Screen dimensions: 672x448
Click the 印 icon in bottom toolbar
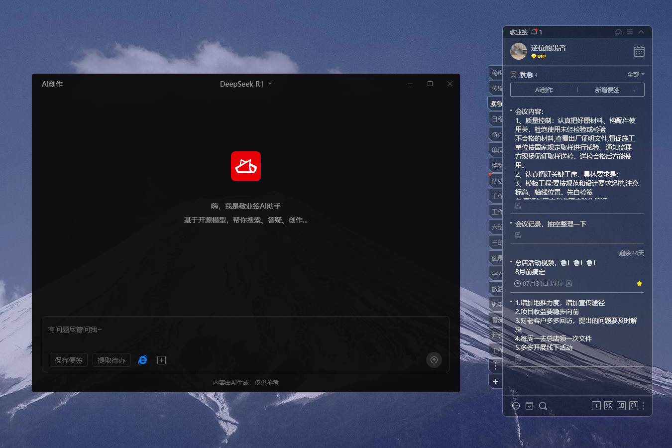621,406
